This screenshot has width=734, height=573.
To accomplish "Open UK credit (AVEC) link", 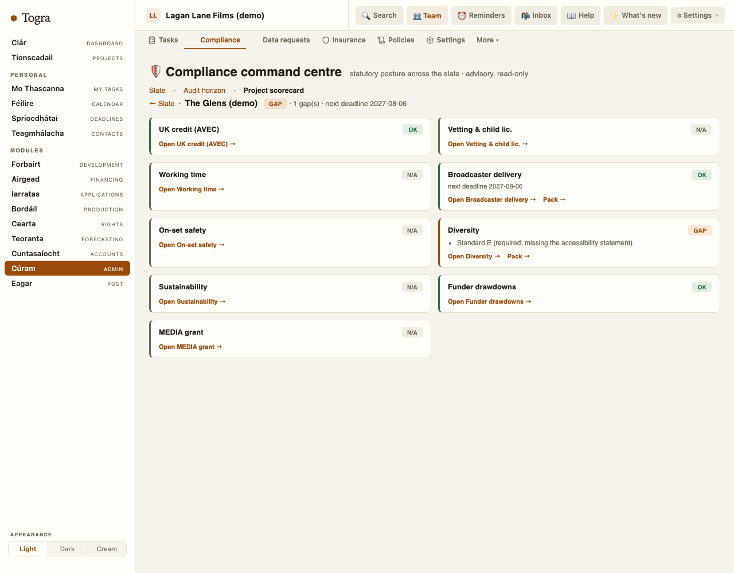I will [197, 144].
